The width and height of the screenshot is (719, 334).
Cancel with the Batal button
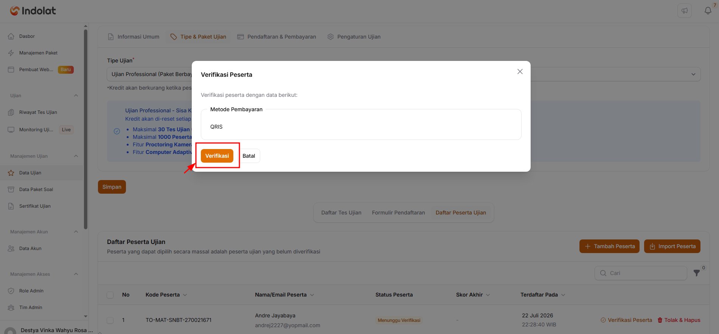[x=249, y=156]
